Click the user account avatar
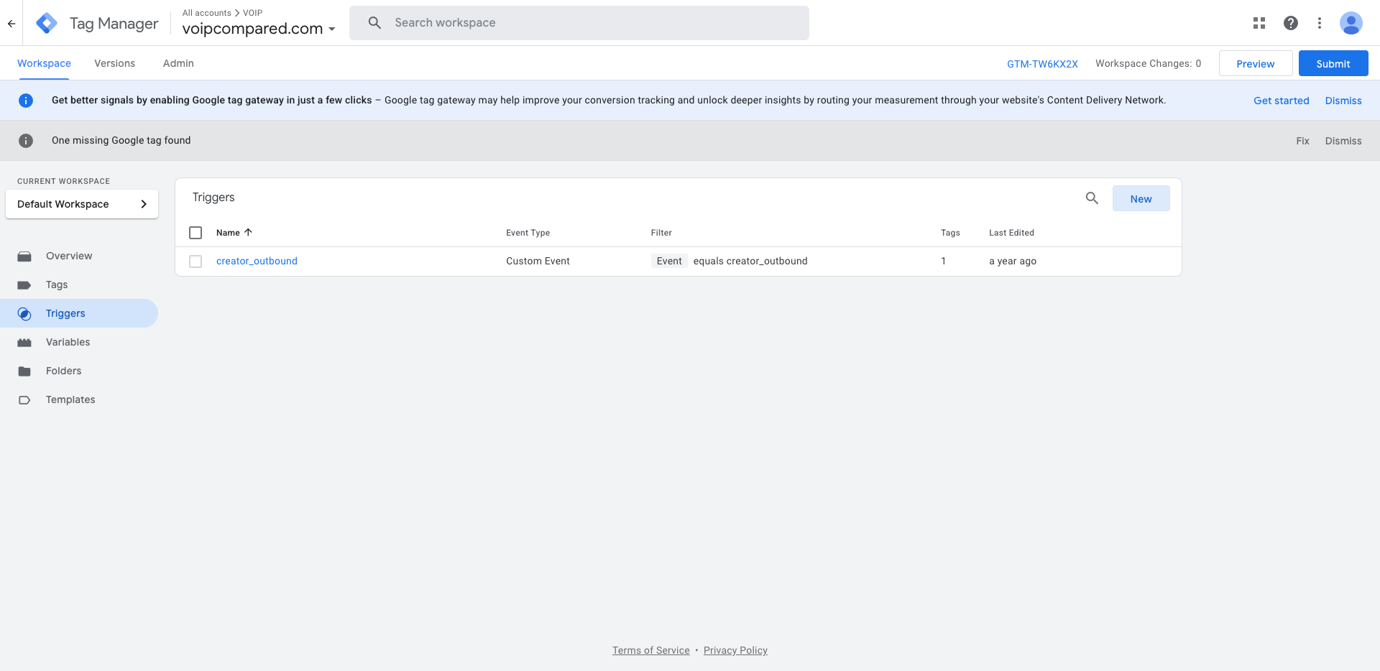The height and width of the screenshot is (671, 1380). pyautogui.click(x=1351, y=23)
